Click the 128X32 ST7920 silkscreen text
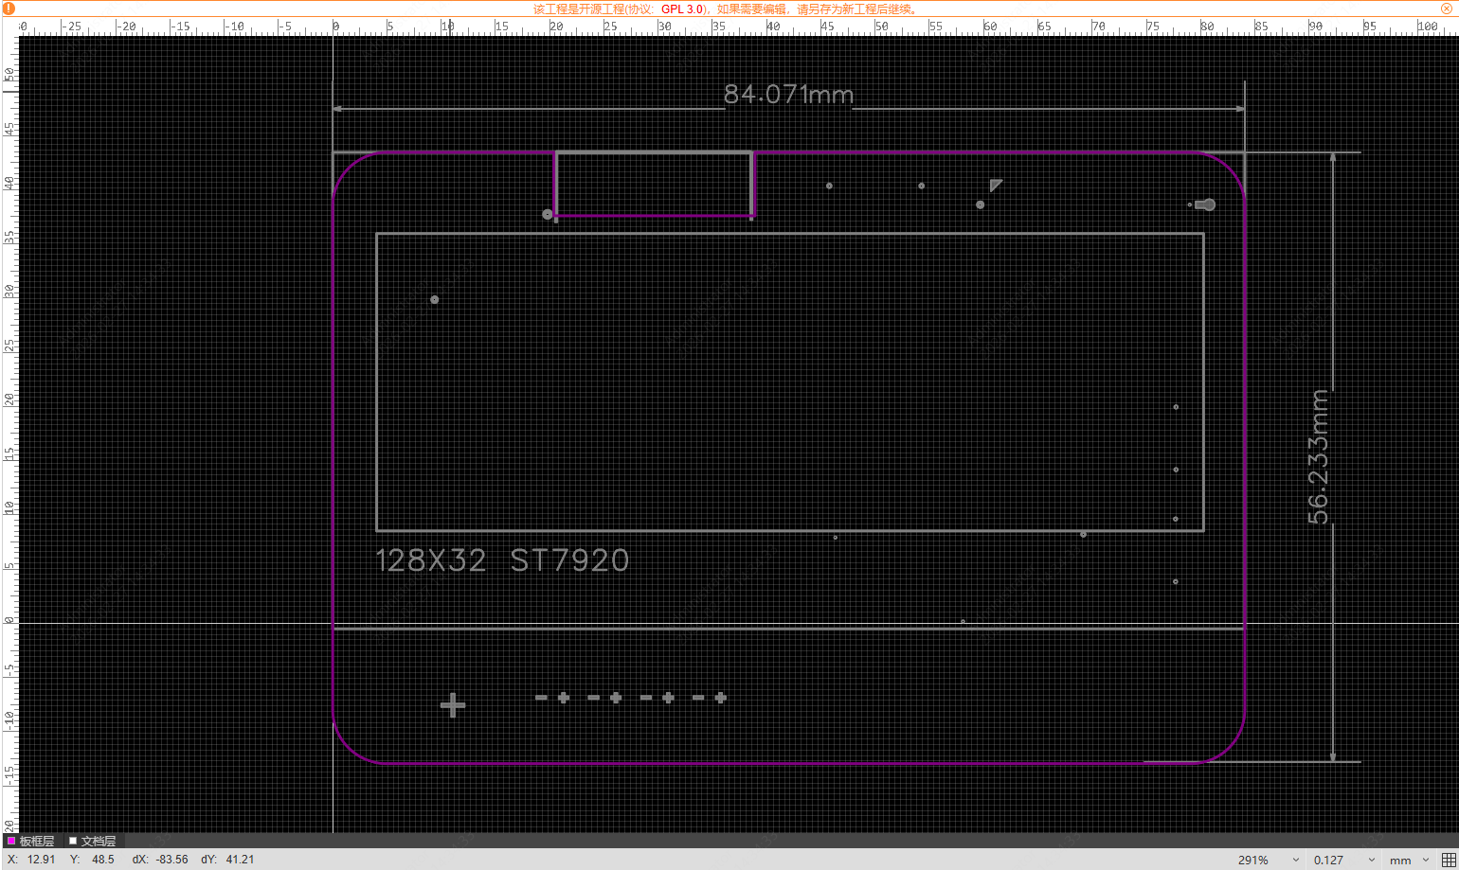The image size is (1459, 870). (x=502, y=560)
